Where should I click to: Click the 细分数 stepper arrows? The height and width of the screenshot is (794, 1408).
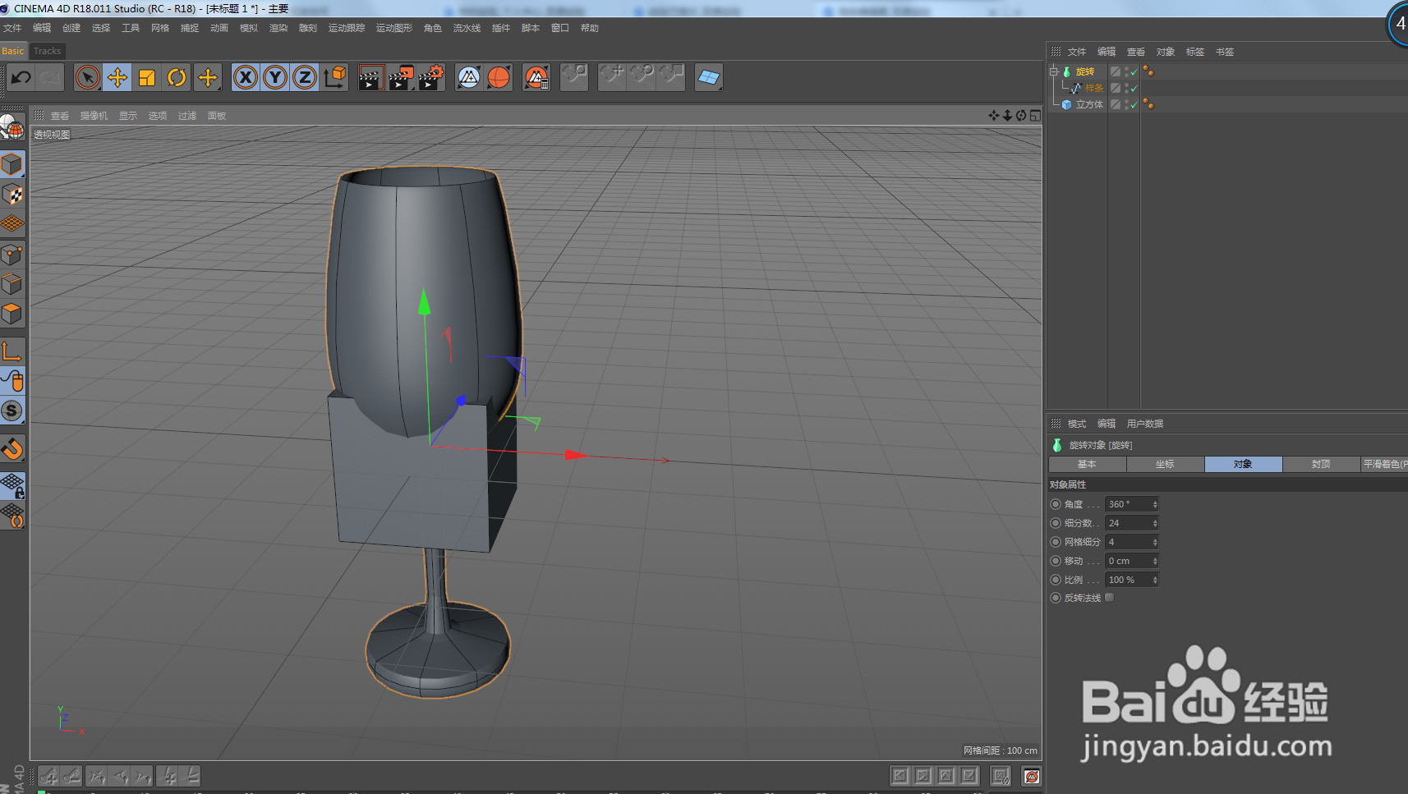(1155, 523)
